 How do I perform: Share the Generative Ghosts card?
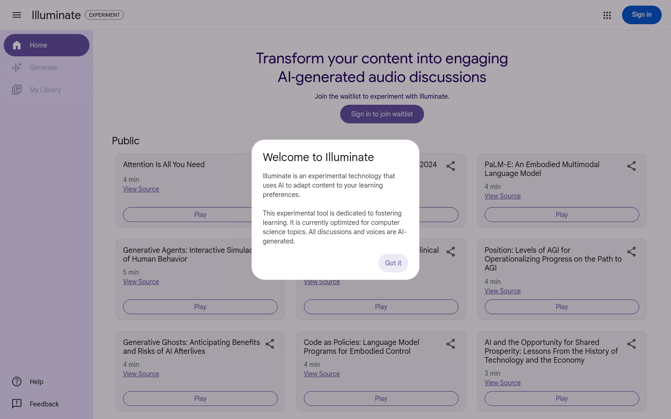[x=270, y=344]
